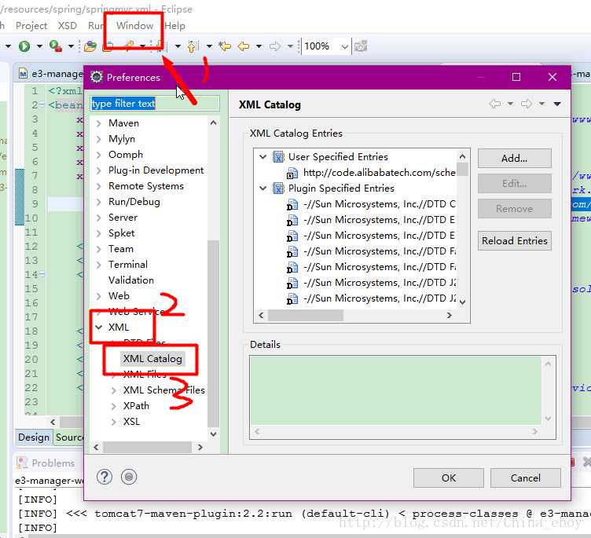Click the preferences tree horizontal scroll right arrow
The width and height of the screenshot is (591, 538).
pos(200,447)
